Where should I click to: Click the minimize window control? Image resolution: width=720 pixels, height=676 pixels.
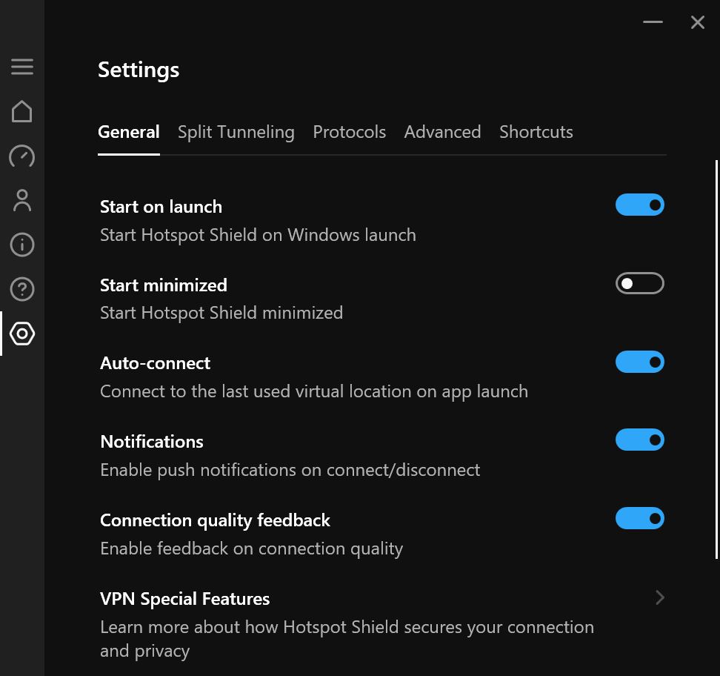coord(653,22)
